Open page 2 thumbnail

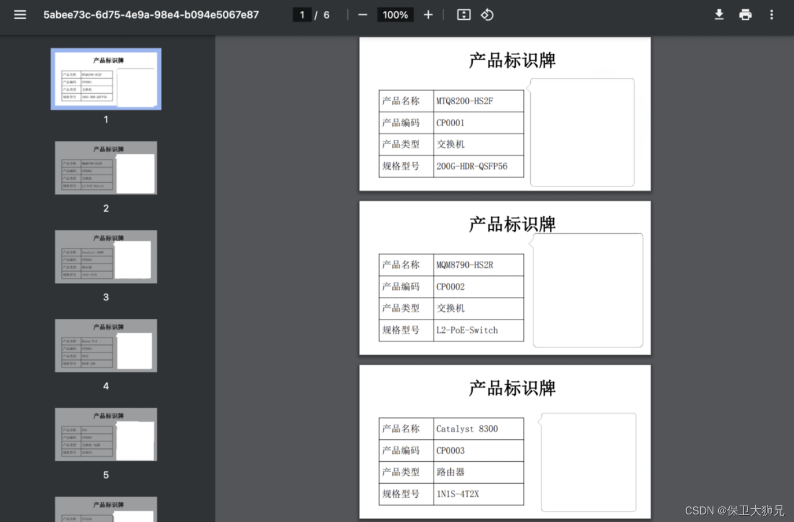coord(106,168)
